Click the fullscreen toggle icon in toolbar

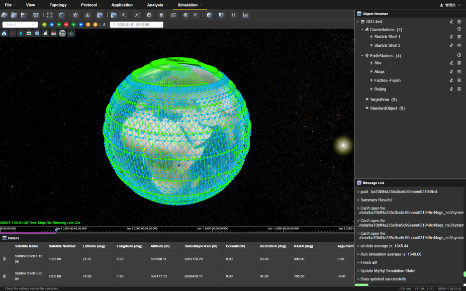(x=49, y=15)
